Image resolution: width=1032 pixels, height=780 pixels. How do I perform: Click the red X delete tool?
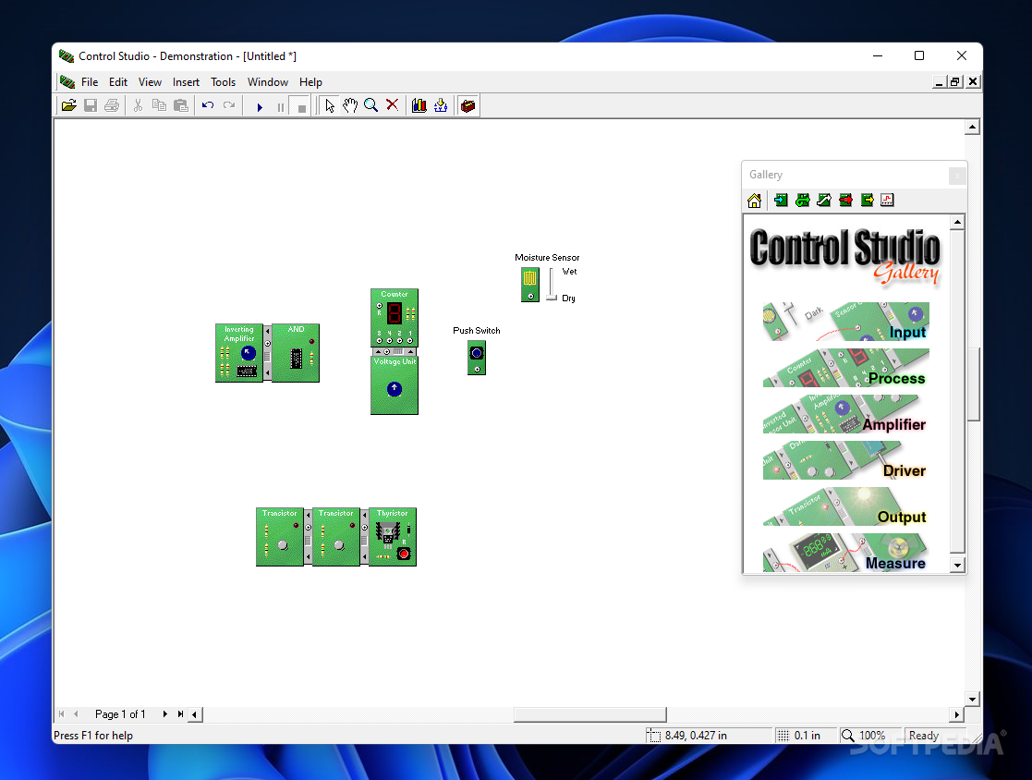[x=393, y=105]
